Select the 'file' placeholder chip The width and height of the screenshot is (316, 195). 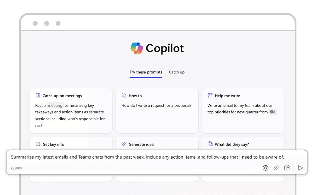coord(272,112)
